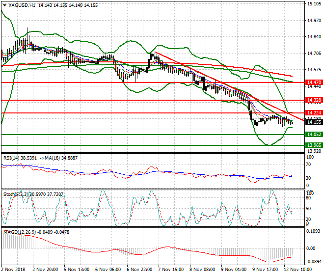Select the 14.052 green support tag
This screenshot has width=324, height=275.
[314, 134]
